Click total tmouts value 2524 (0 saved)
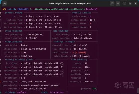Screen dimensions: 139x94 (x=81, y=56)
